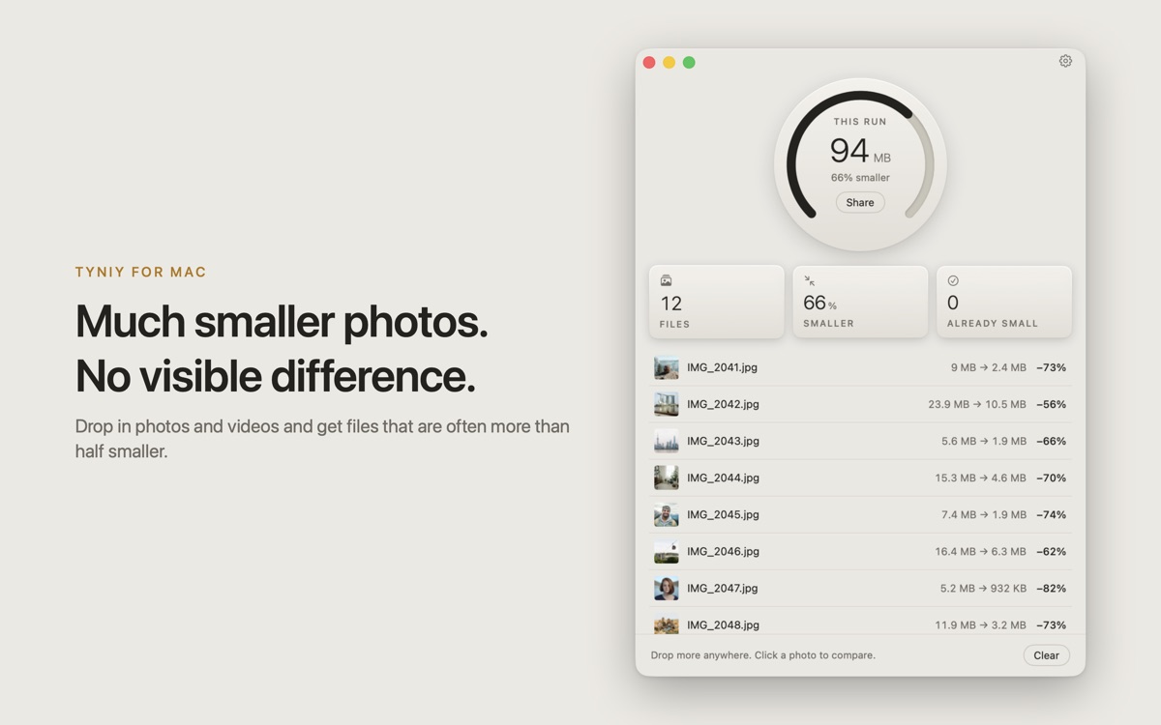Click the size text 7.4 MB → 1.9 MB

point(984,514)
